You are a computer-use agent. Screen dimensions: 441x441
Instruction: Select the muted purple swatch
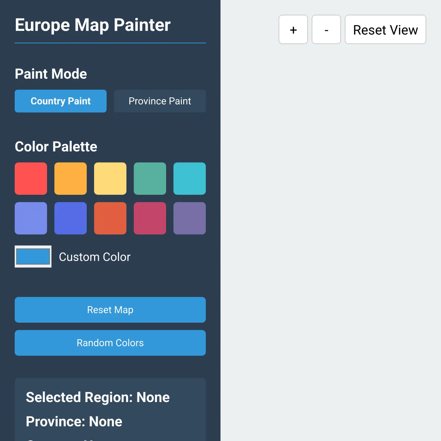tap(190, 218)
